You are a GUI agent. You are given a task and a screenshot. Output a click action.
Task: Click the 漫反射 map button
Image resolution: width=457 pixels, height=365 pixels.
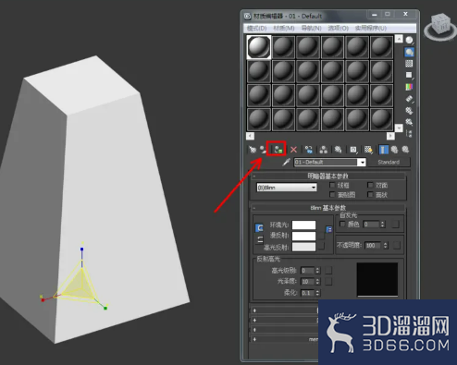(x=321, y=236)
